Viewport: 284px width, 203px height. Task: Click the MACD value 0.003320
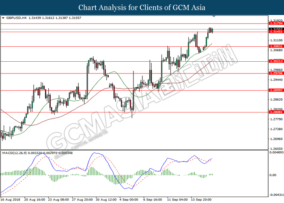point(35,153)
